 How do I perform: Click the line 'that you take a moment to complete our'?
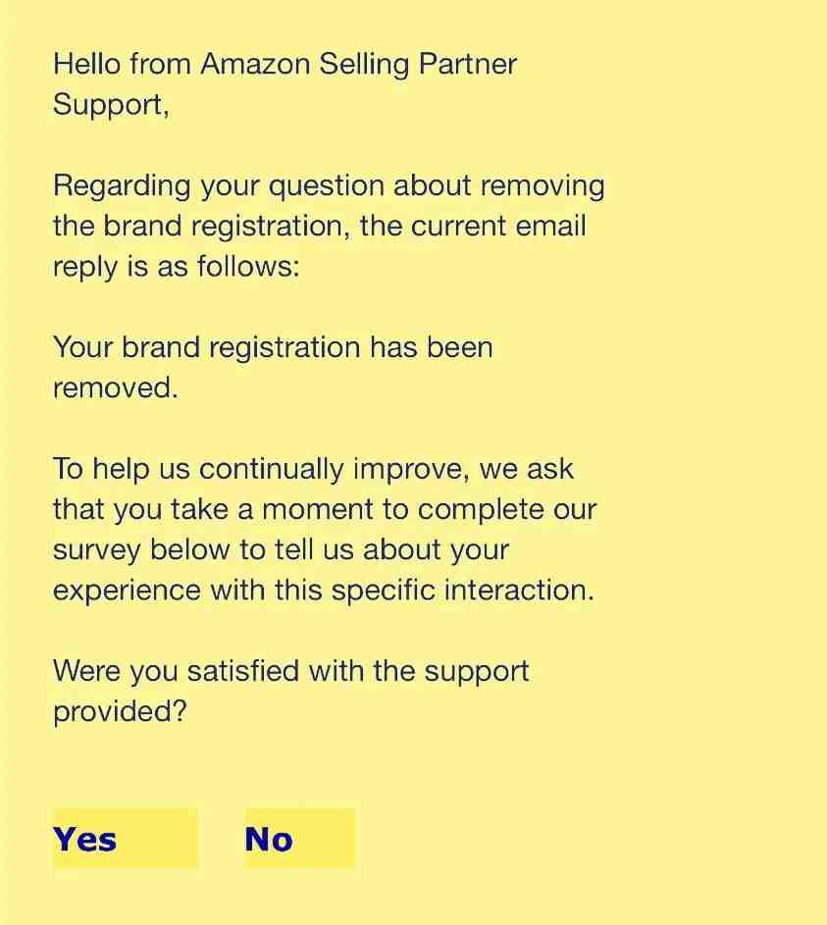click(325, 509)
